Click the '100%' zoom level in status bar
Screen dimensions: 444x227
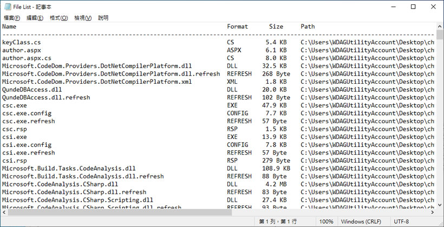[x=326, y=222]
